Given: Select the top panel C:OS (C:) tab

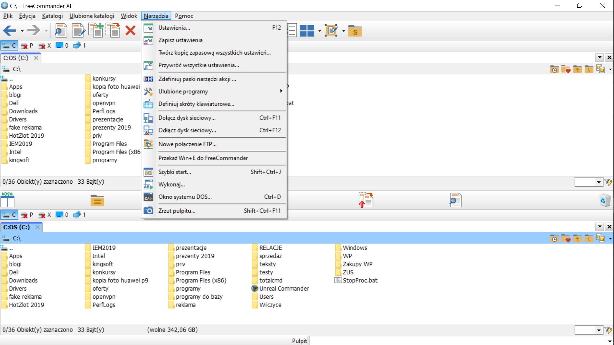Looking at the screenshot, I should coord(16,58).
